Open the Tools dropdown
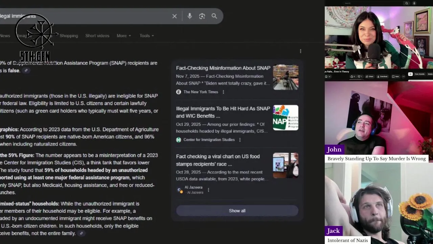433x244 pixels. tap(147, 36)
